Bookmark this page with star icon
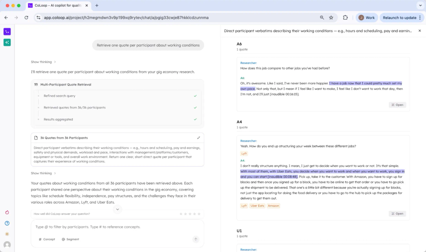The height and width of the screenshot is (252, 426). coord(331,17)
